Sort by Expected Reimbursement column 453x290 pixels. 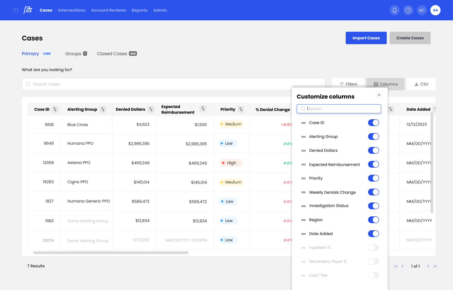(x=203, y=109)
